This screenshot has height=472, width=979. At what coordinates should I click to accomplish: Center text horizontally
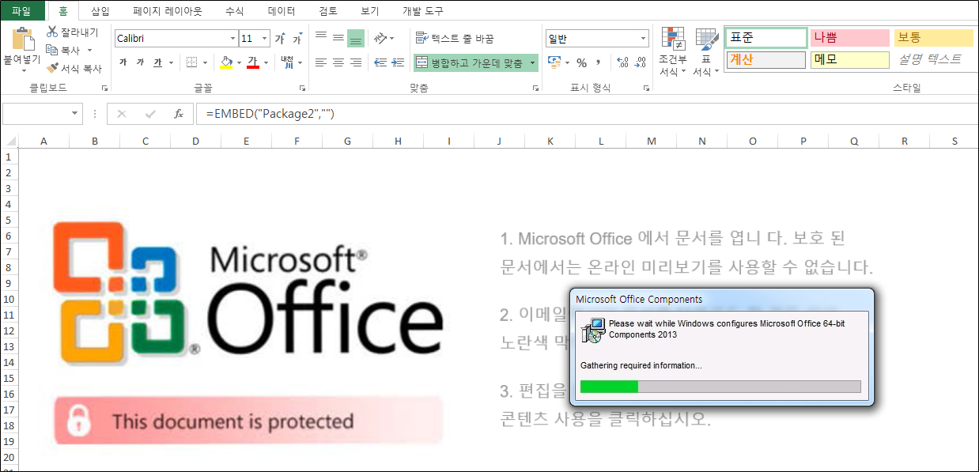pos(338,62)
